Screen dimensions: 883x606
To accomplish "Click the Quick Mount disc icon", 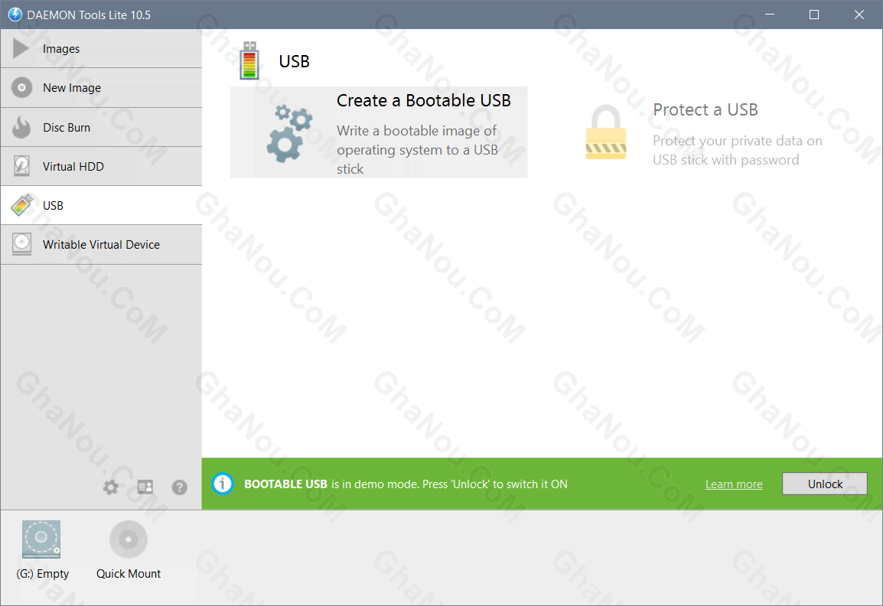I will pyautogui.click(x=129, y=539).
